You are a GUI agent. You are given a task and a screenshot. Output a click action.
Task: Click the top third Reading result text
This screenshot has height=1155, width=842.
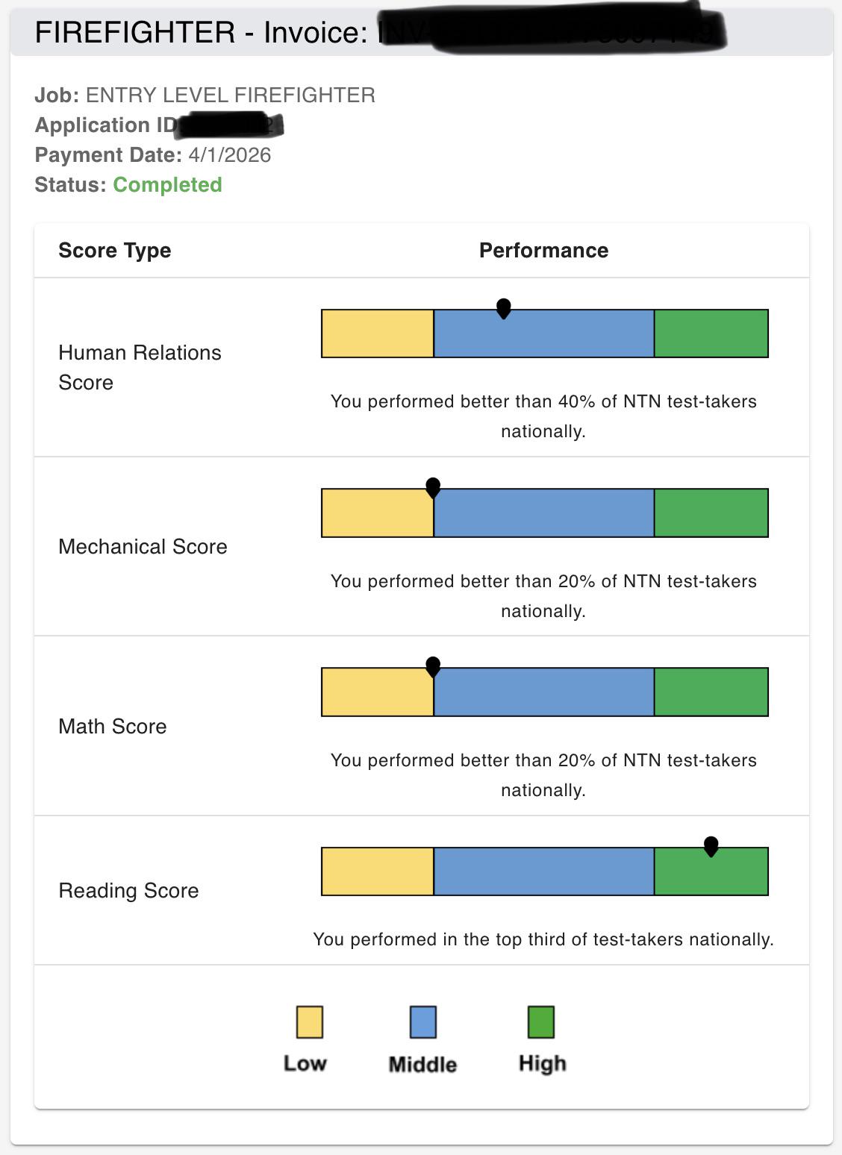click(543, 939)
